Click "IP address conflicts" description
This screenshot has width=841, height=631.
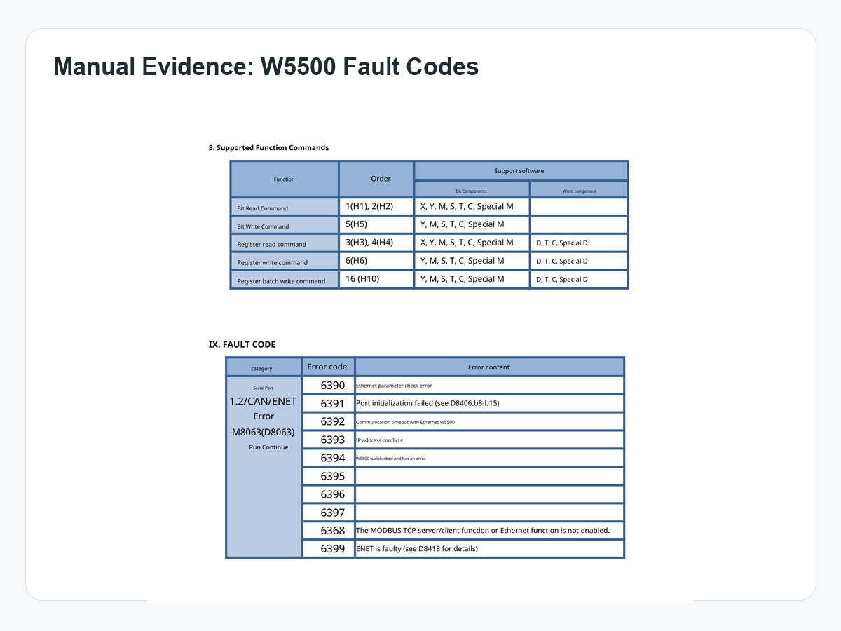click(x=379, y=440)
